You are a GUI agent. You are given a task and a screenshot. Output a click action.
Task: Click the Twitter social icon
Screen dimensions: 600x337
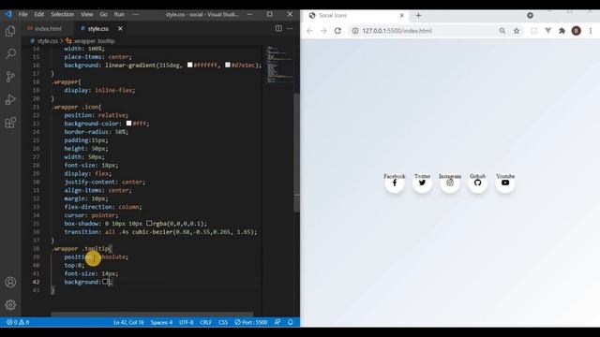[422, 183]
